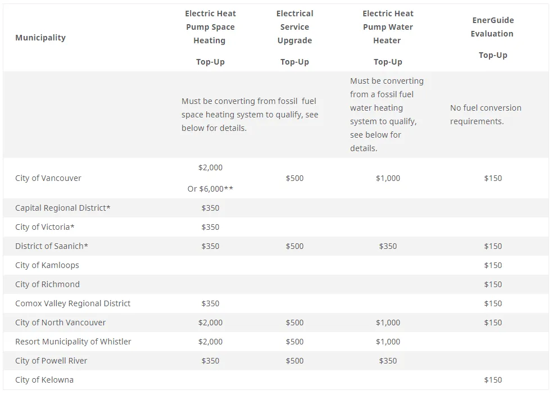Select the City of Richmond row label
This screenshot has width=553, height=395.
[47, 284]
